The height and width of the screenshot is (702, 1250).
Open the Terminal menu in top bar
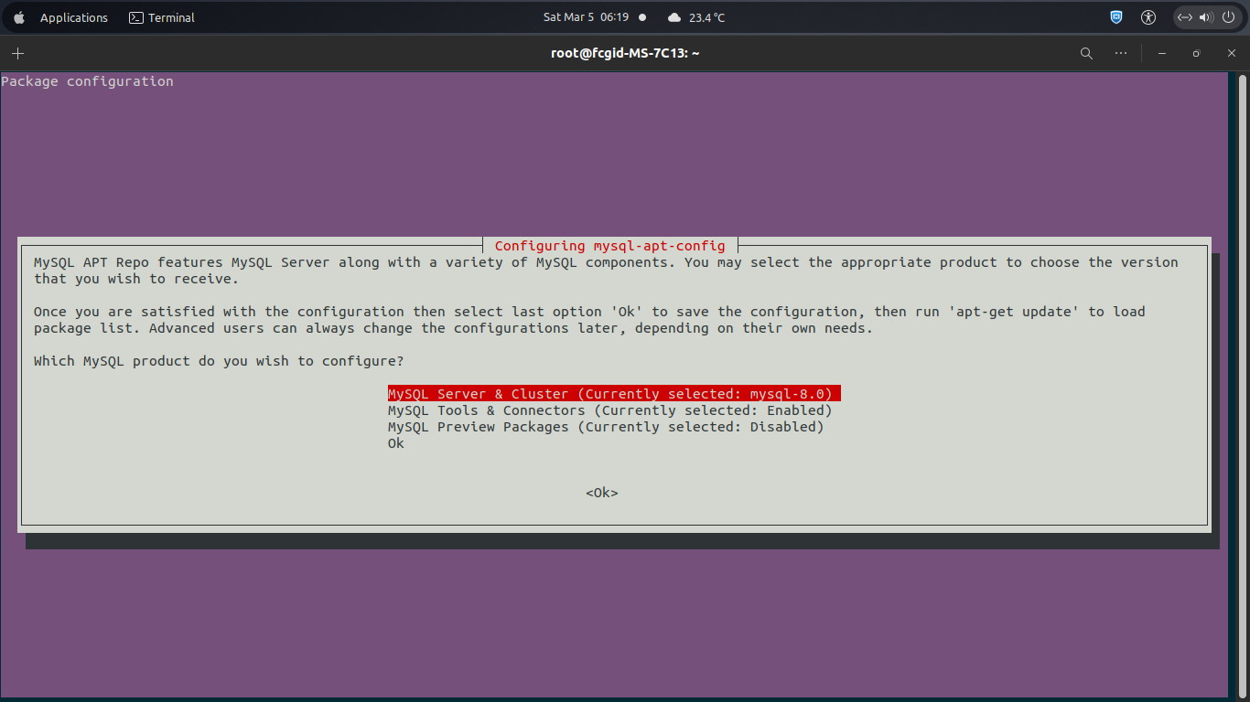pos(162,17)
